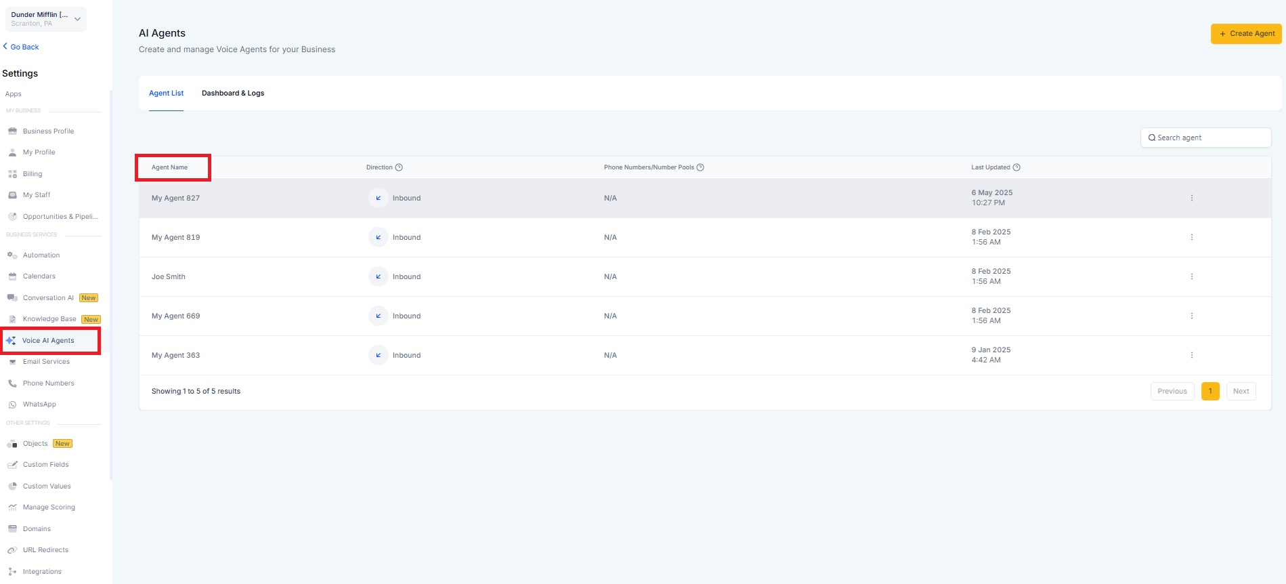This screenshot has width=1286, height=584.
Task: Click the URL Redirects link icon
Action: coord(12,550)
